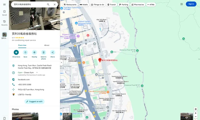
Task: Zoom in on the map
Action: (x=196, y=113)
